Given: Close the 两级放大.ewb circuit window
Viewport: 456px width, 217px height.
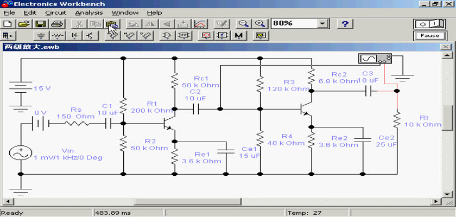Looking at the screenshot, I should point(446,47).
